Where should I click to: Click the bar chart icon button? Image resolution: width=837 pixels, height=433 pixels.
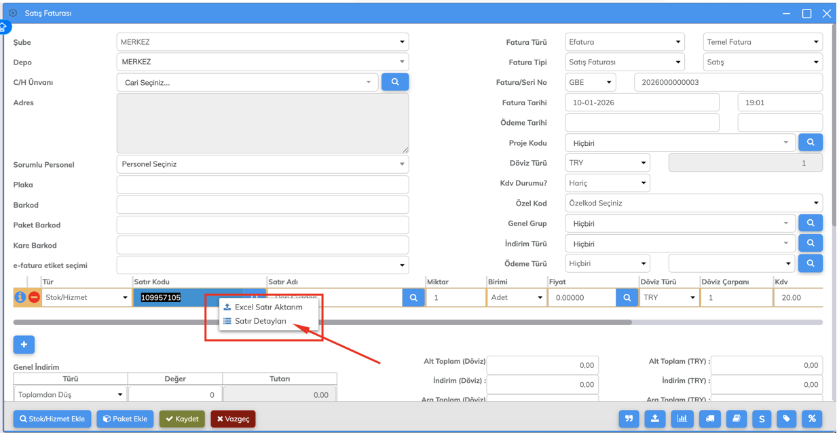(682, 419)
